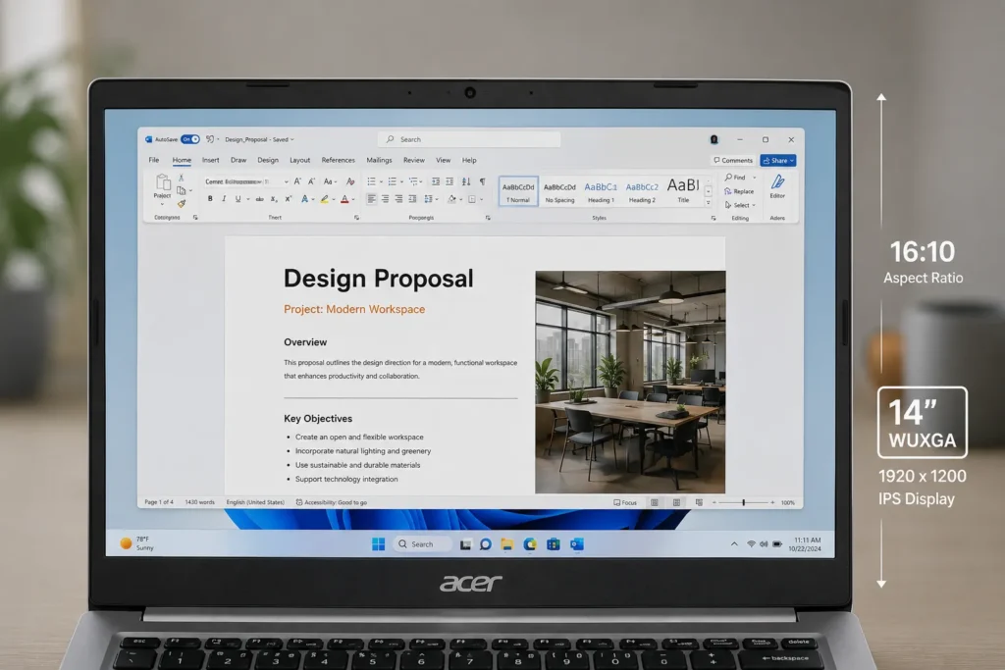1005x670 pixels.
Task: Toggle Align Left paragraph button
Action: point(371,199)
